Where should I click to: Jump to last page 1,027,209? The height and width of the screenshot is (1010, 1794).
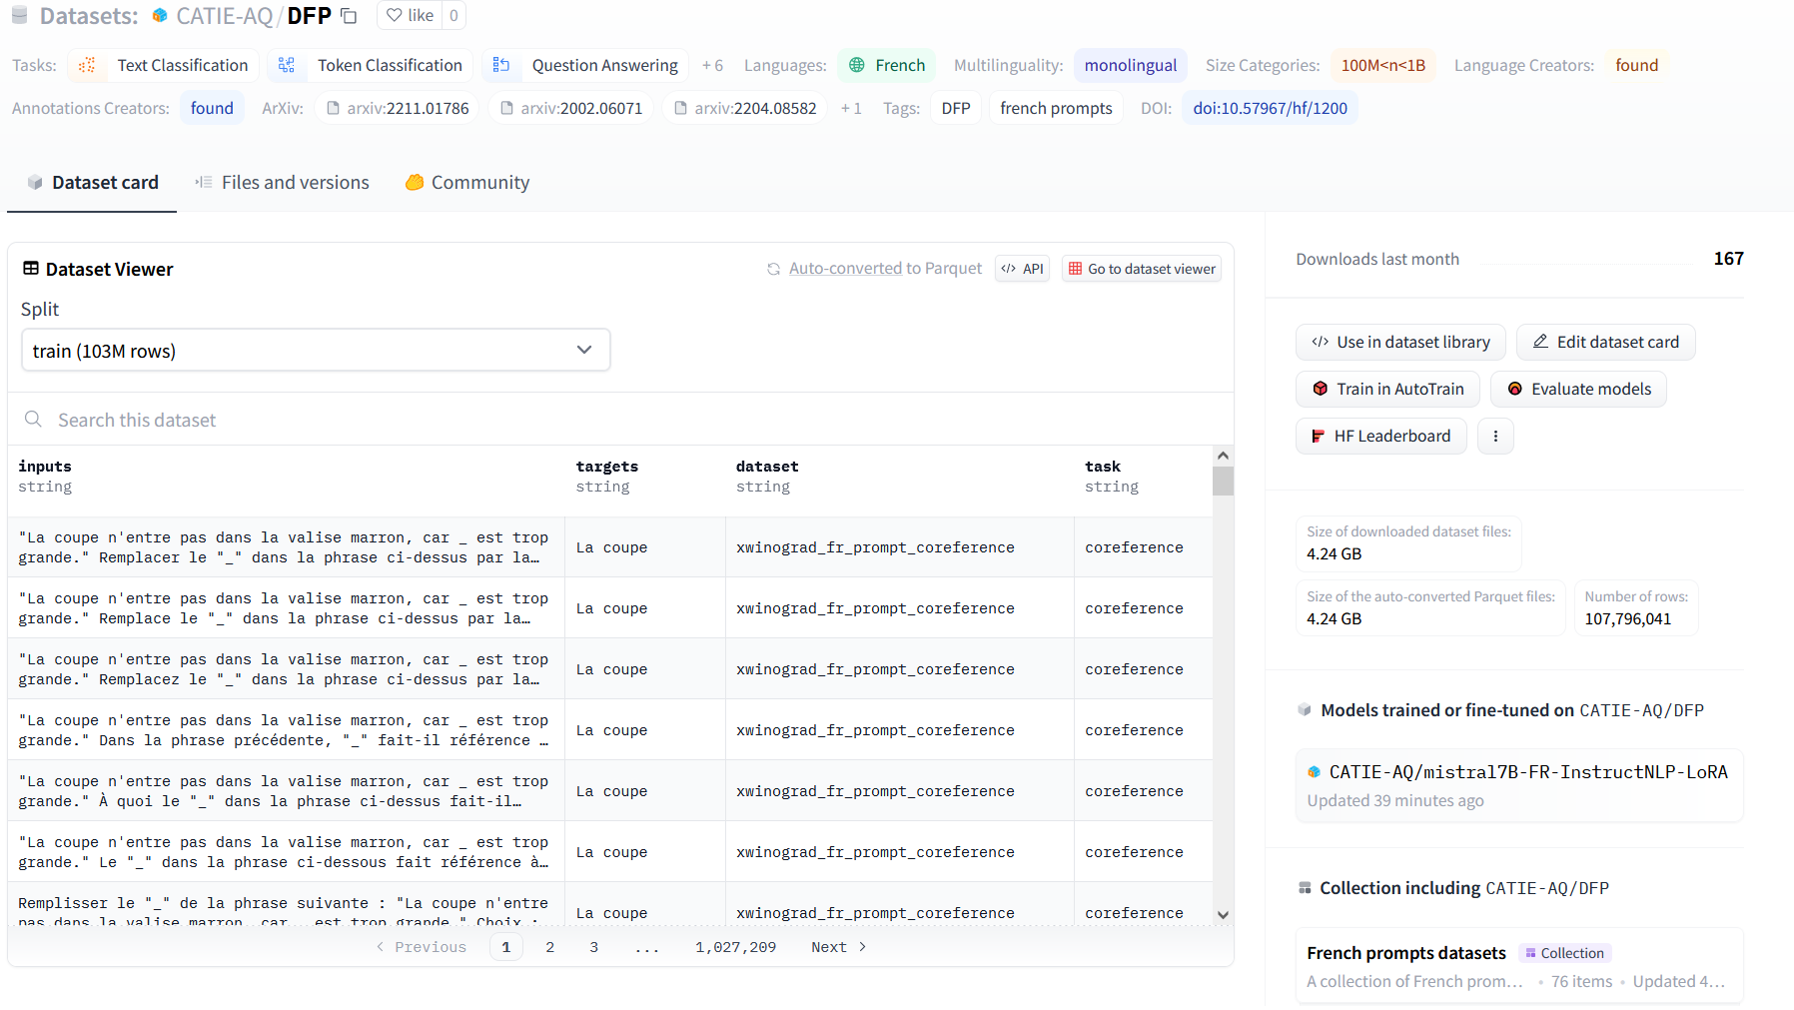[x=735, y=947]
